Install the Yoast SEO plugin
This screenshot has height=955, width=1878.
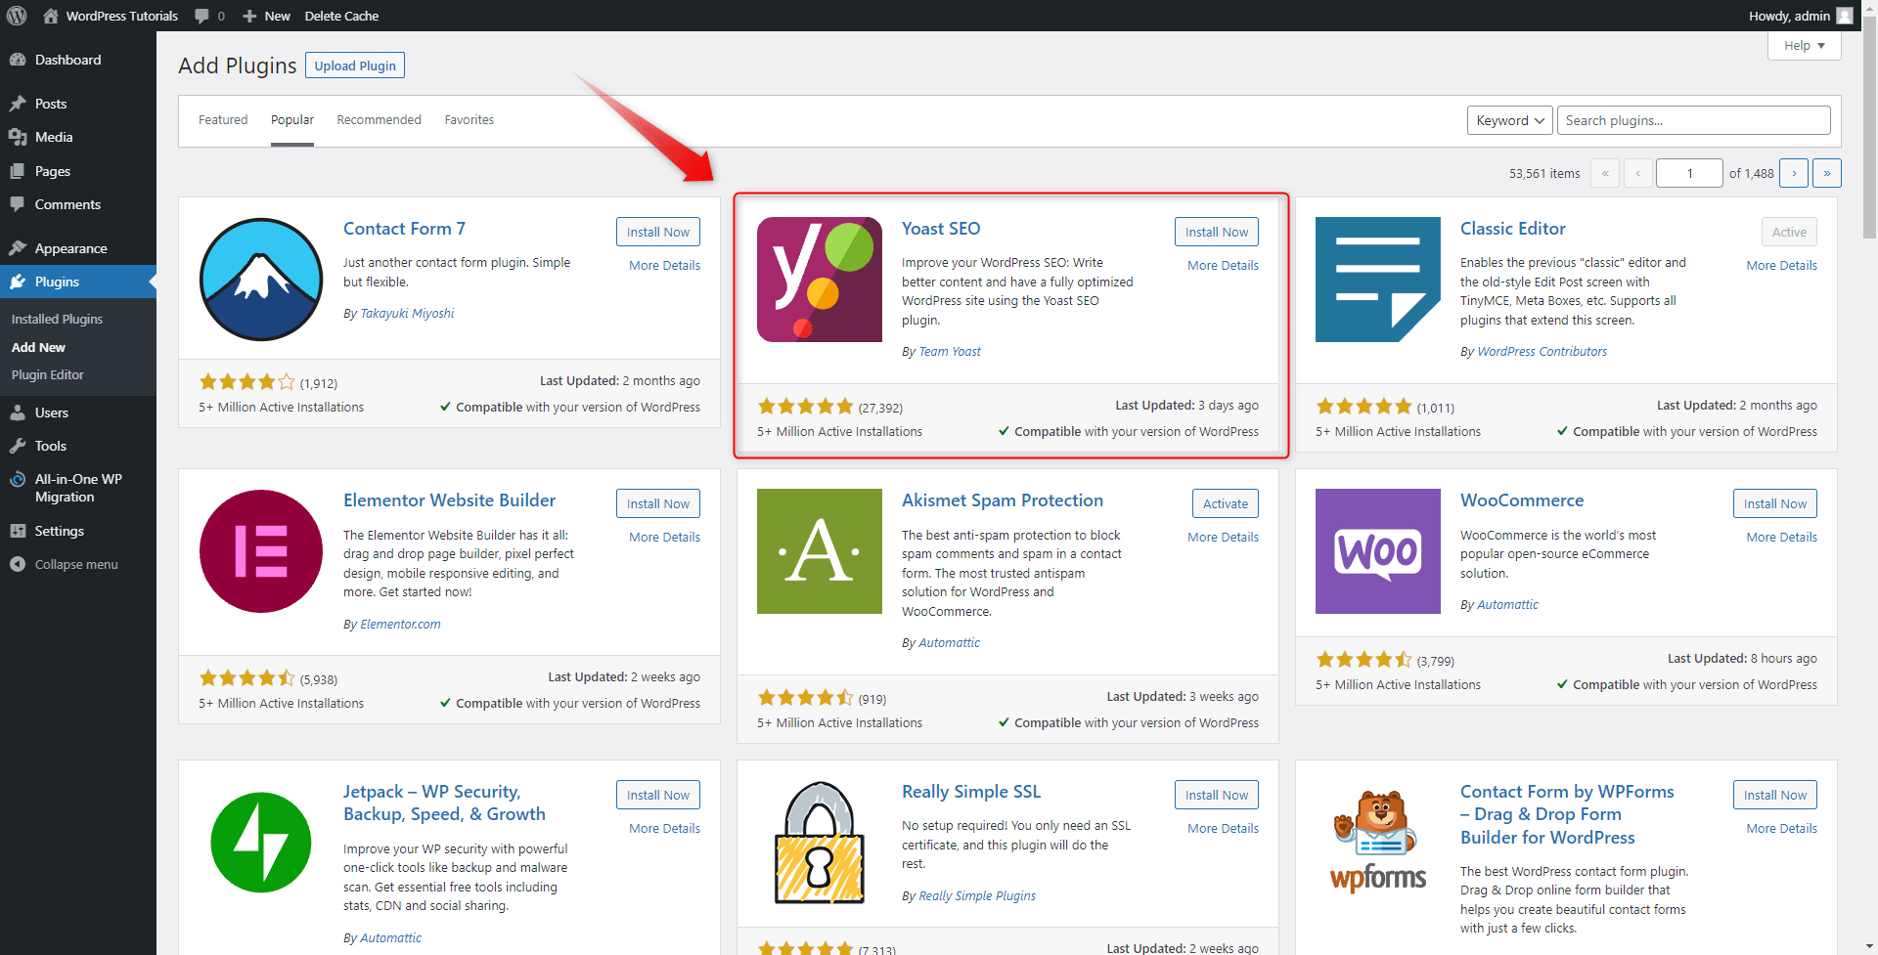pyautogui.click(x=1217, y=232)
